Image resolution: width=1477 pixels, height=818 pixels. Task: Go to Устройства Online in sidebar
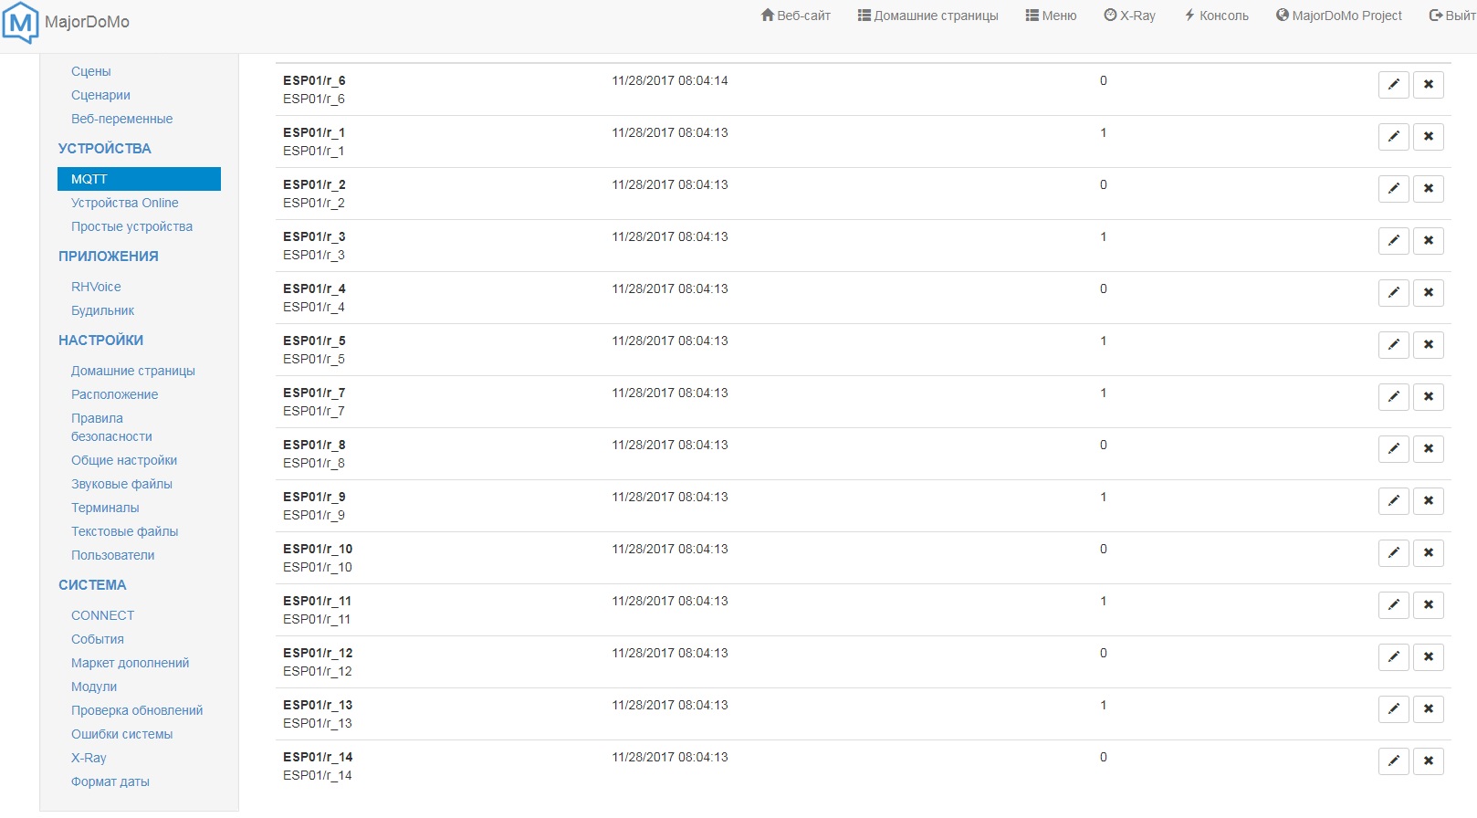[x=124, y=203]
